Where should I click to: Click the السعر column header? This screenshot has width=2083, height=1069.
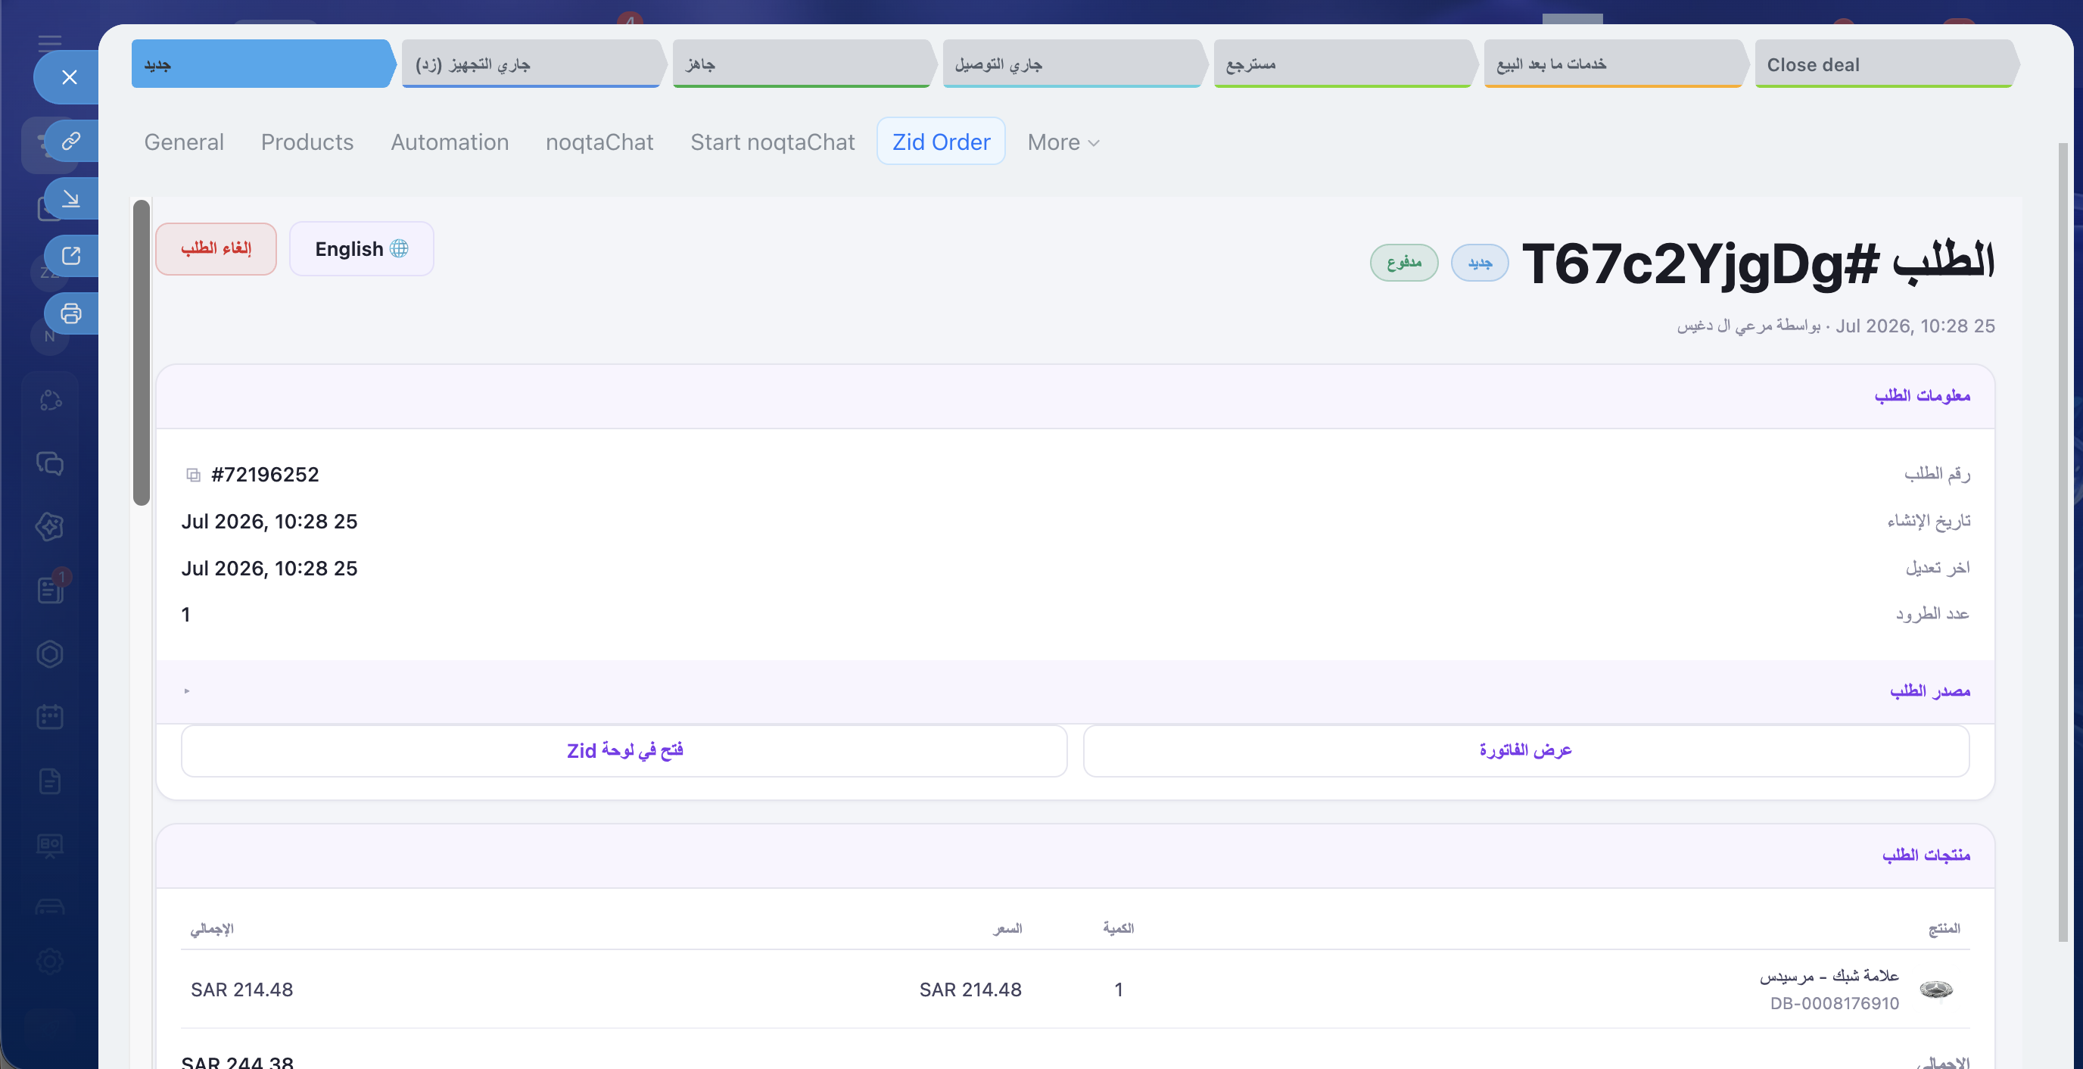point(1007,928)
